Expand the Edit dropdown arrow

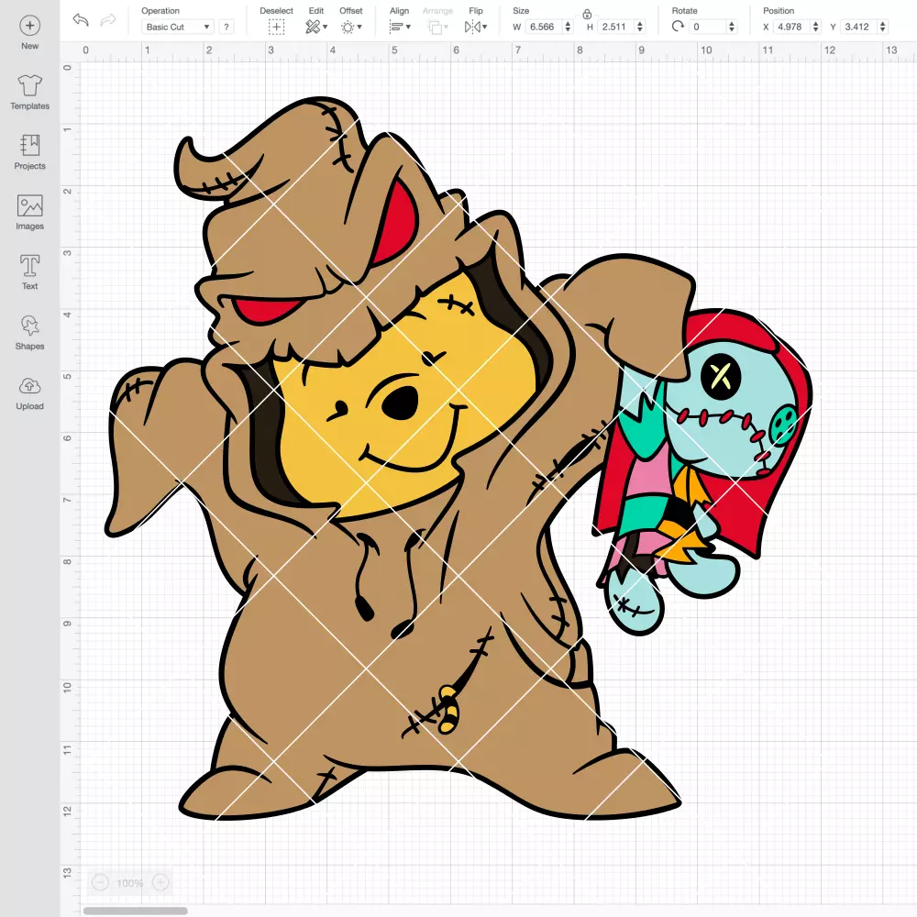[326, 27]
